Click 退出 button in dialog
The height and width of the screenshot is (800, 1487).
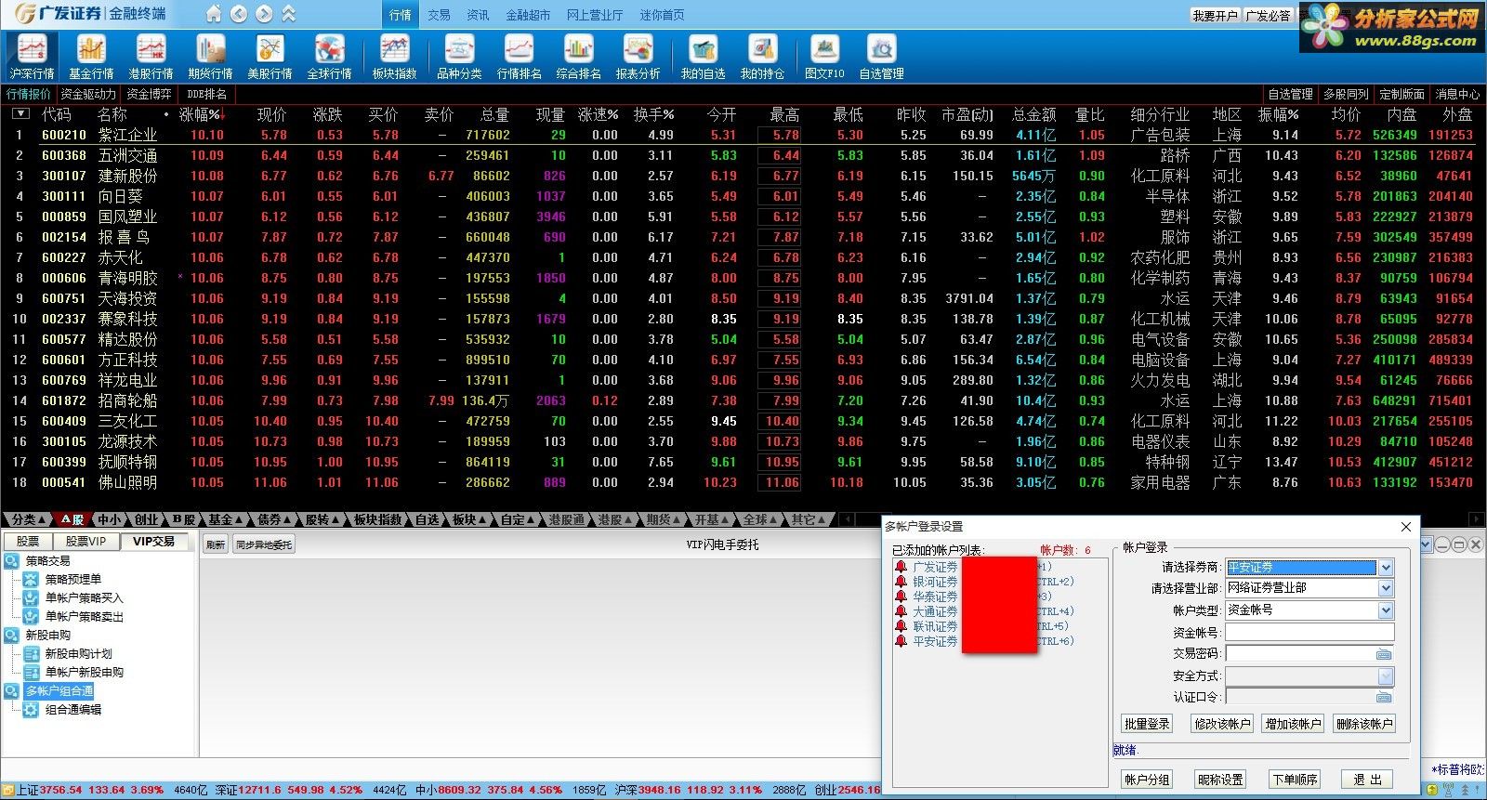1367,780
